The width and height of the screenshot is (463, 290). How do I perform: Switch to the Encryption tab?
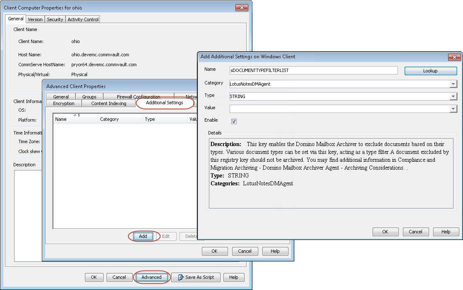[x=64, y=103]
